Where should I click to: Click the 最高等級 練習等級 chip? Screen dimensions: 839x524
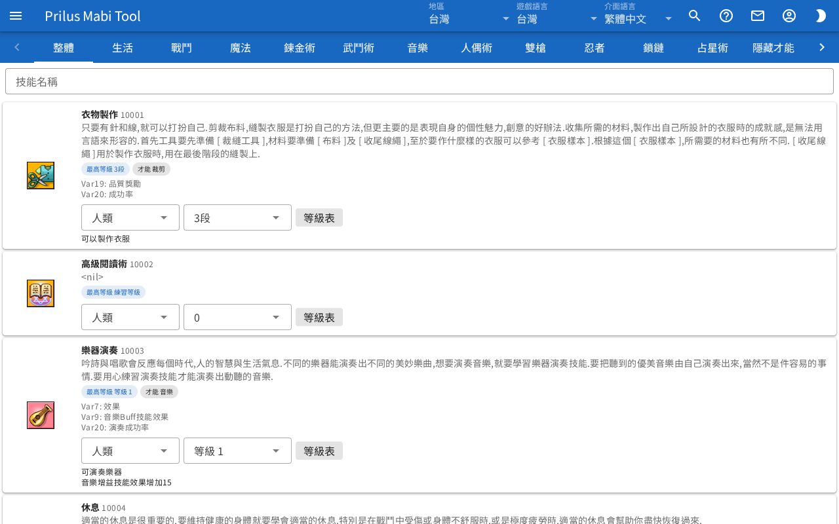pos(113,292)
